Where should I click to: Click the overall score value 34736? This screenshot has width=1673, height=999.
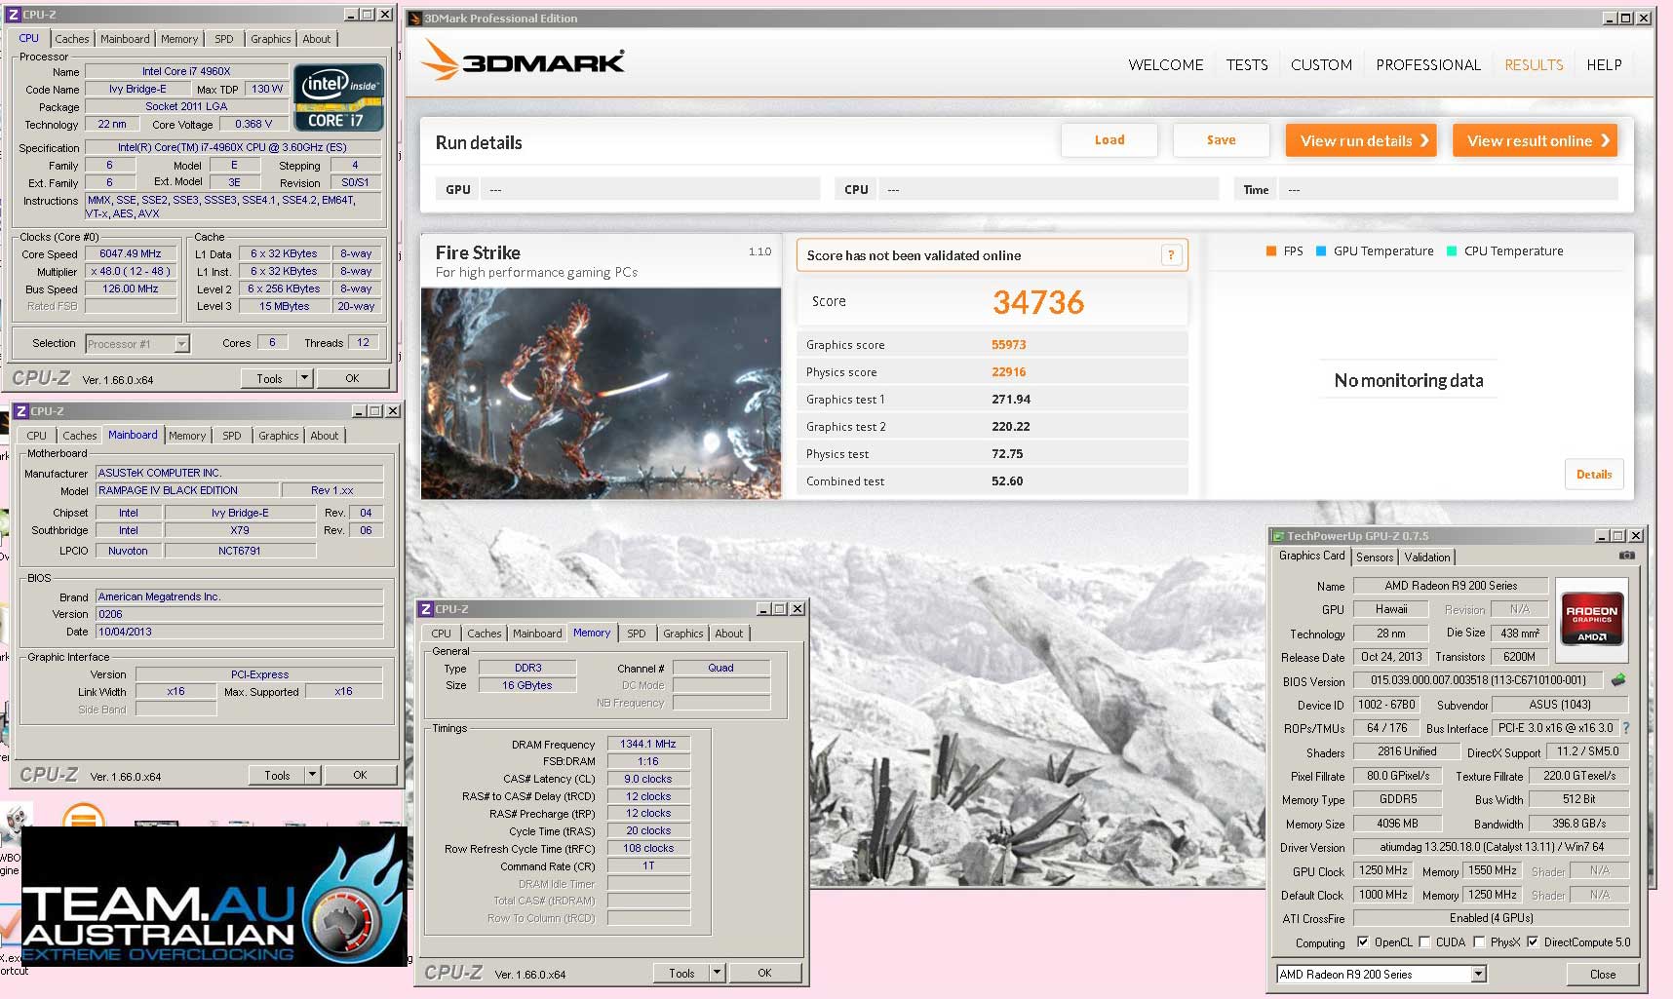(x=1038, y=302)
